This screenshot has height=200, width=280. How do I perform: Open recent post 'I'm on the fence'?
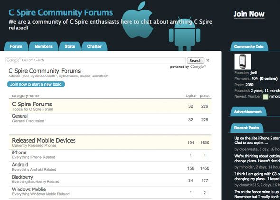(257, 194)
